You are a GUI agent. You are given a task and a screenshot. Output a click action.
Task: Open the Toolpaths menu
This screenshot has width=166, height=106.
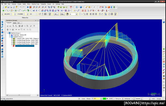point(43,4)
